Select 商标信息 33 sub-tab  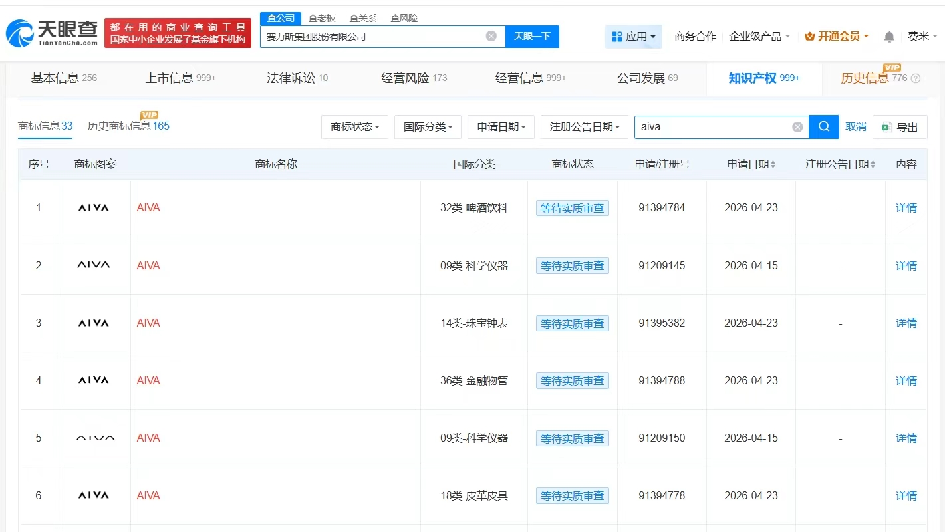point(45,126)
